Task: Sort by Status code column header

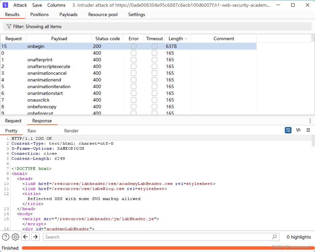Action: (107, 39)
